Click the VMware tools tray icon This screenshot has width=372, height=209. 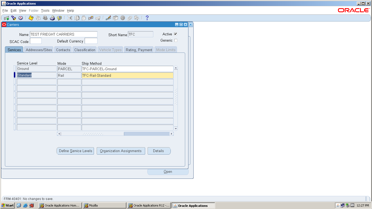tap(352, 205)
